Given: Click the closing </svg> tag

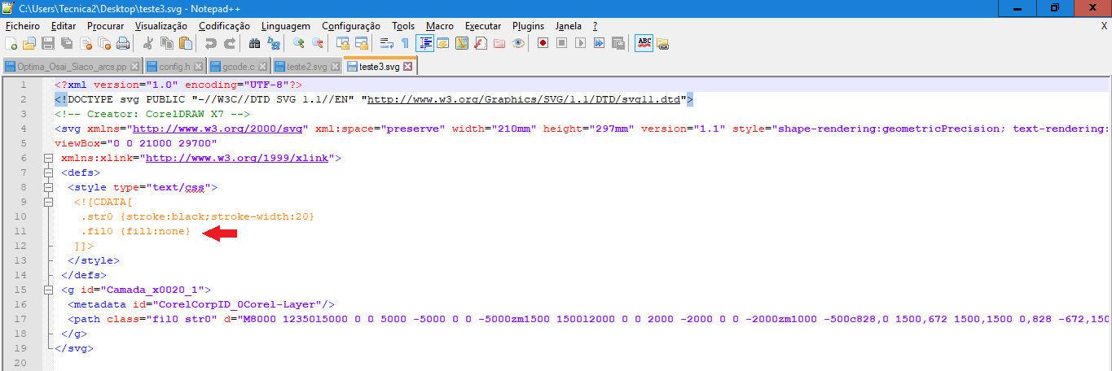Looking at the screenshot, I should [74, 348].
